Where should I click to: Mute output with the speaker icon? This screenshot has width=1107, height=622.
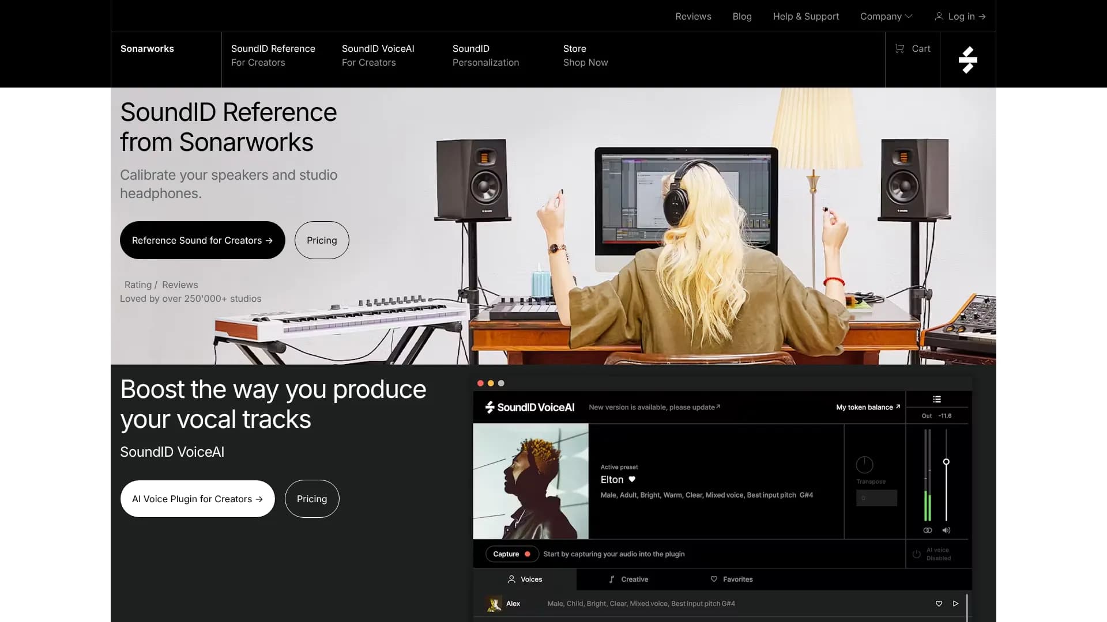946,530
